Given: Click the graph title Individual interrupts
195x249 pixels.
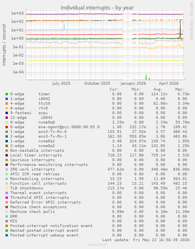Looking at the screenshot, I should point(97,7).
